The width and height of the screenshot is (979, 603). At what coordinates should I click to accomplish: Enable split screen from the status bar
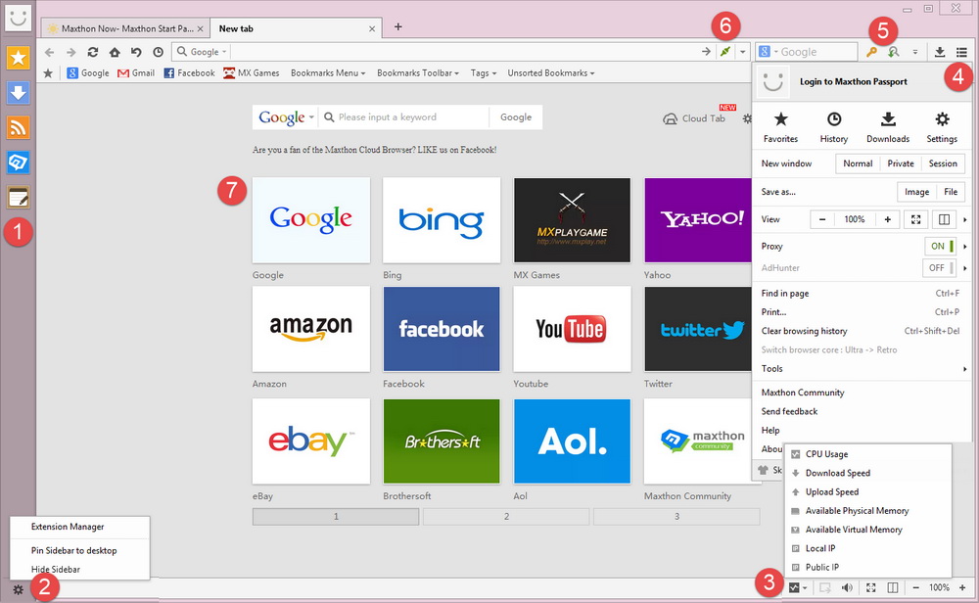click(x=893, y=587)
